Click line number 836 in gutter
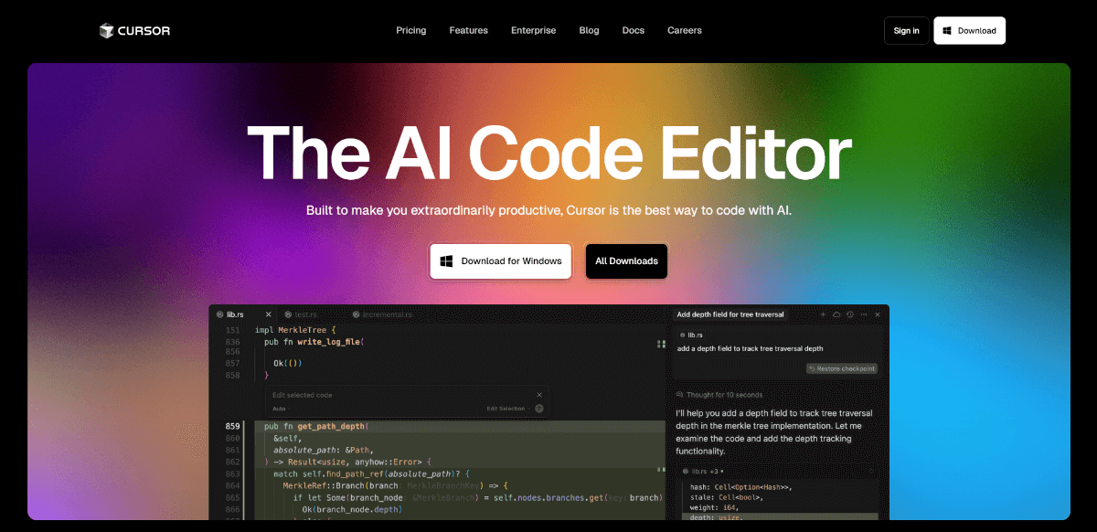Viewport: 1097px width, 532px height. pyautogui.click(x=232, y=341)
